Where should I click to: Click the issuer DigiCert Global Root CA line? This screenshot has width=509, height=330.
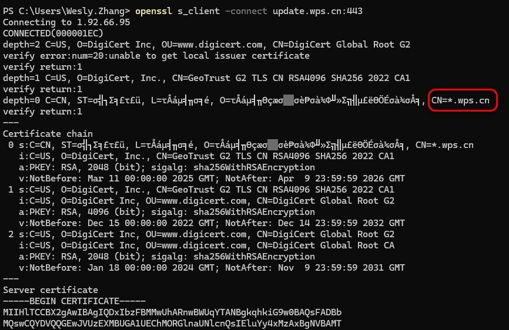click(x=206, y=245)
